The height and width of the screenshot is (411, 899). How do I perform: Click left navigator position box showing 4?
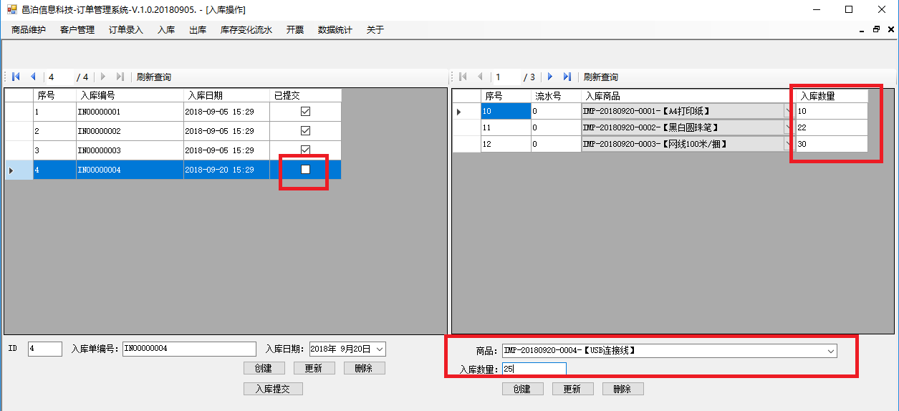tap(59, 77)
